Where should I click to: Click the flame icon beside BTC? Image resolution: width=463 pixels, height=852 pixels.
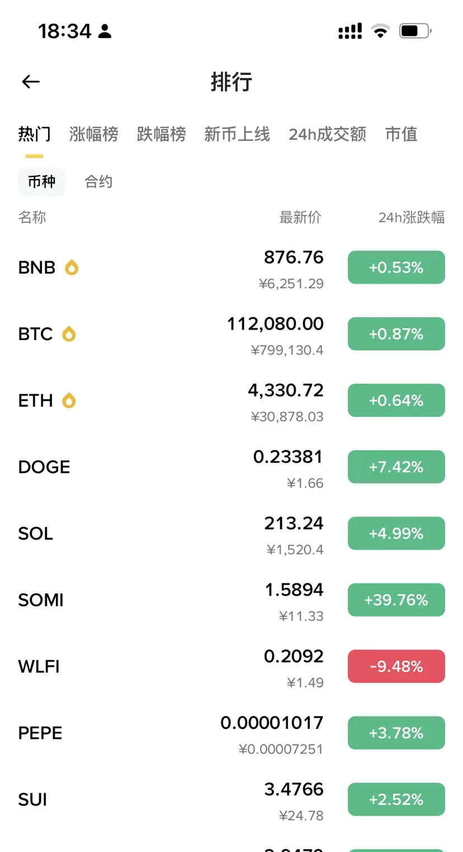point(69,334)
